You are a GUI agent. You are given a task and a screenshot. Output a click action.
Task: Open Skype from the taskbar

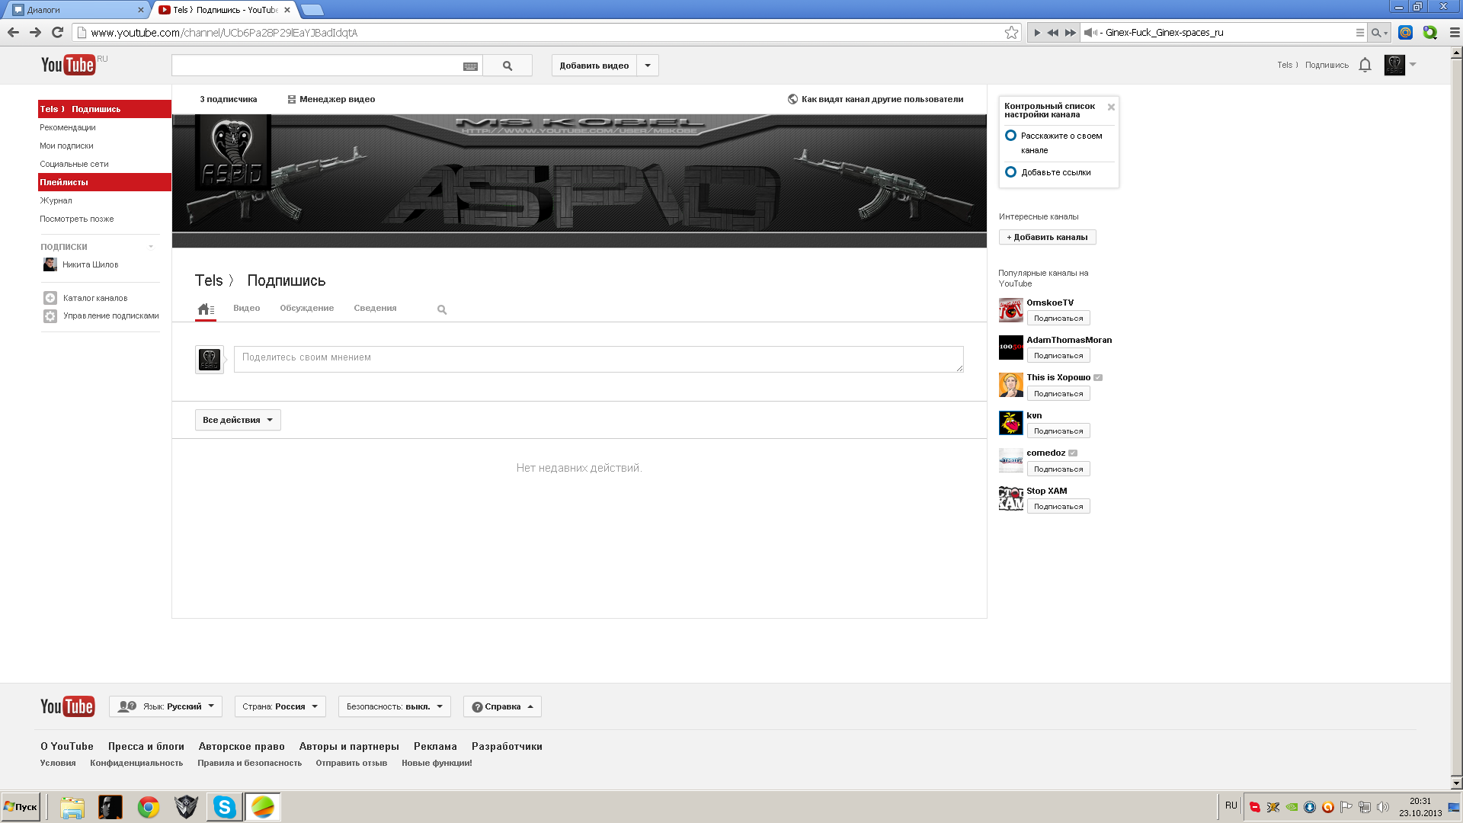tap(225, 807)
